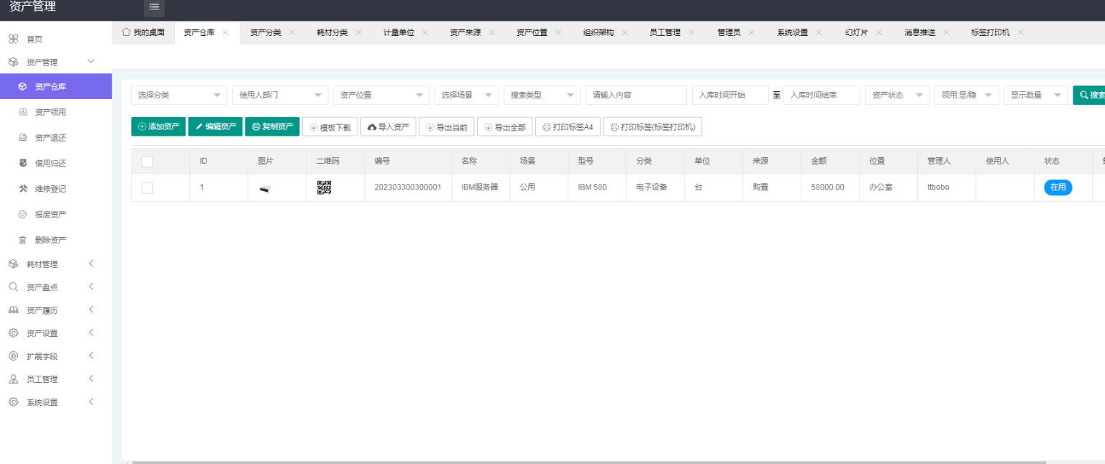The width and height of the screenshot is (1105, 464).
Task: Check the row checkbox for IBM服务器
Action: [147, 187]
